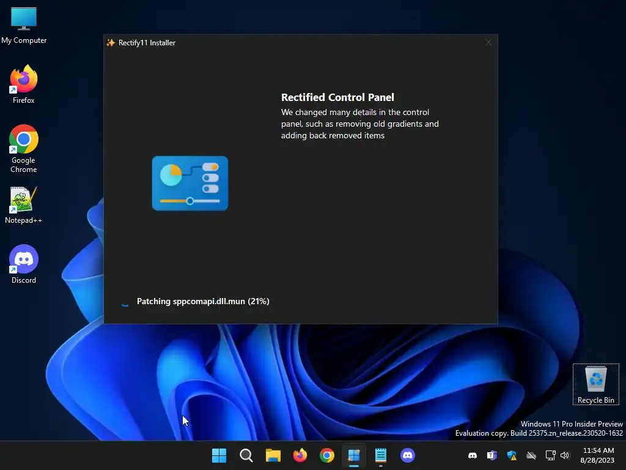626x470 pixels.
Task: Launch Chrome from the taskbar
Action: pos(327,455)
